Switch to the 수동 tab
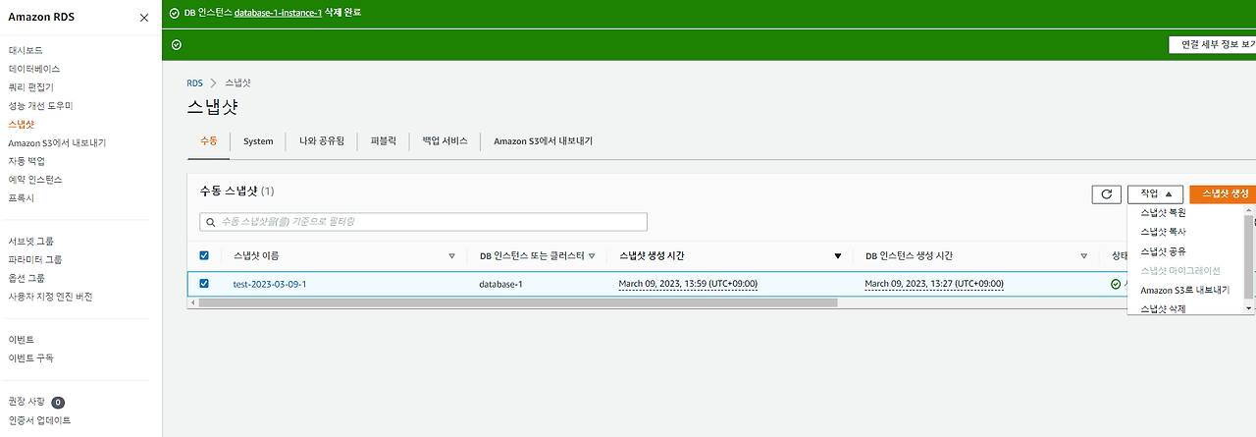This screenshot has width=1256, height=437. tap(208, 141)
